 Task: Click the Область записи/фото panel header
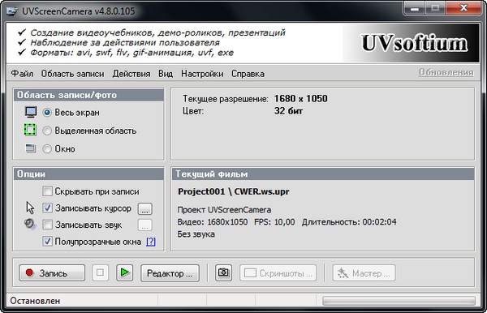[x=88, y=95]
